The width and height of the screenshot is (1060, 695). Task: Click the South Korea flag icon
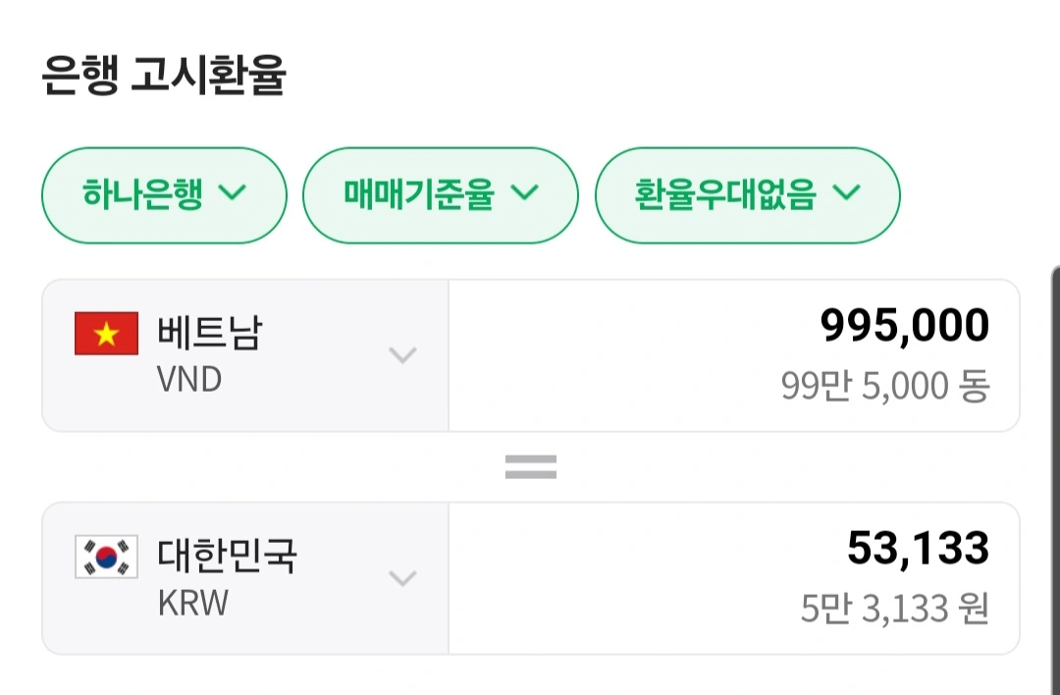click(106, 557)
